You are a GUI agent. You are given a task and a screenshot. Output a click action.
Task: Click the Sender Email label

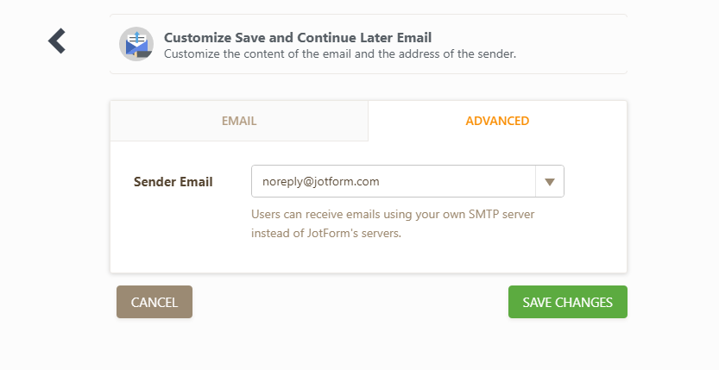click(x=173, y=182)
